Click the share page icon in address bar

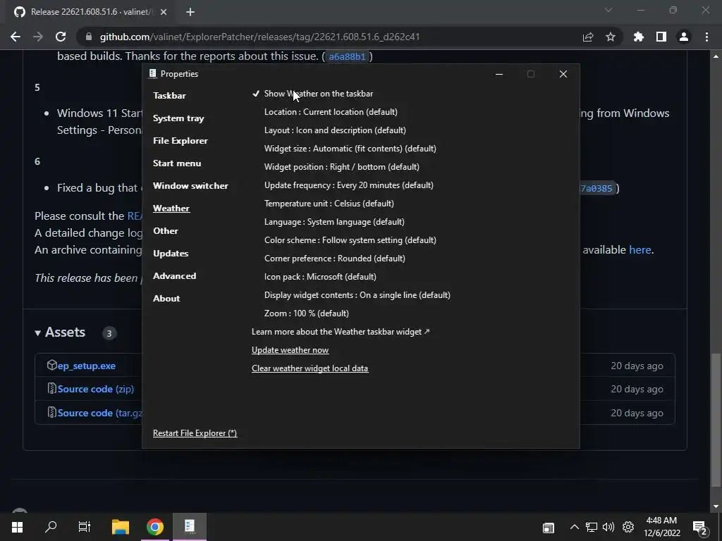pyautogui.click(x=588, y=37)
